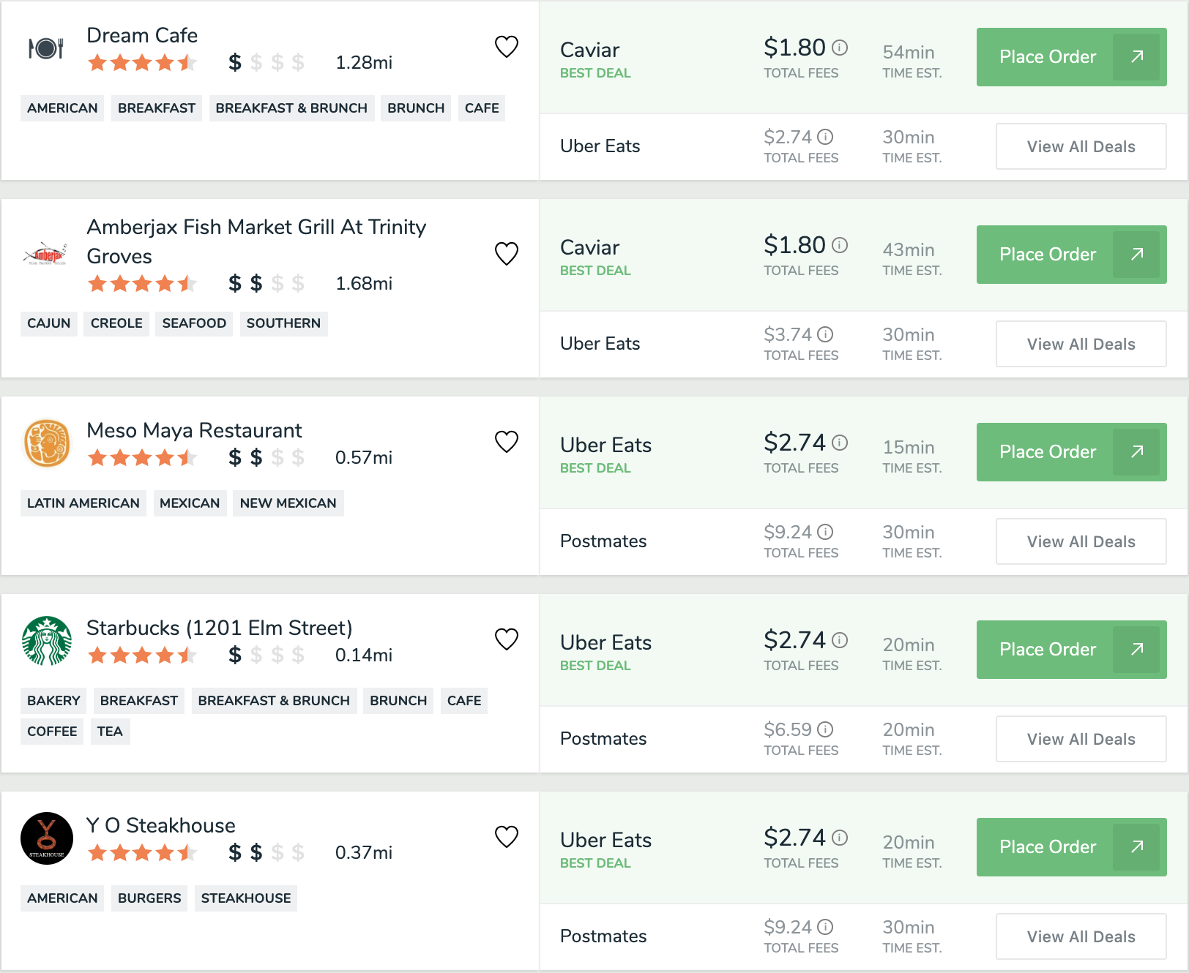Show fee info for Amberjax Caviar $1.80
The height and width of the screenshot is (973, 1189).
pos(840,245)
